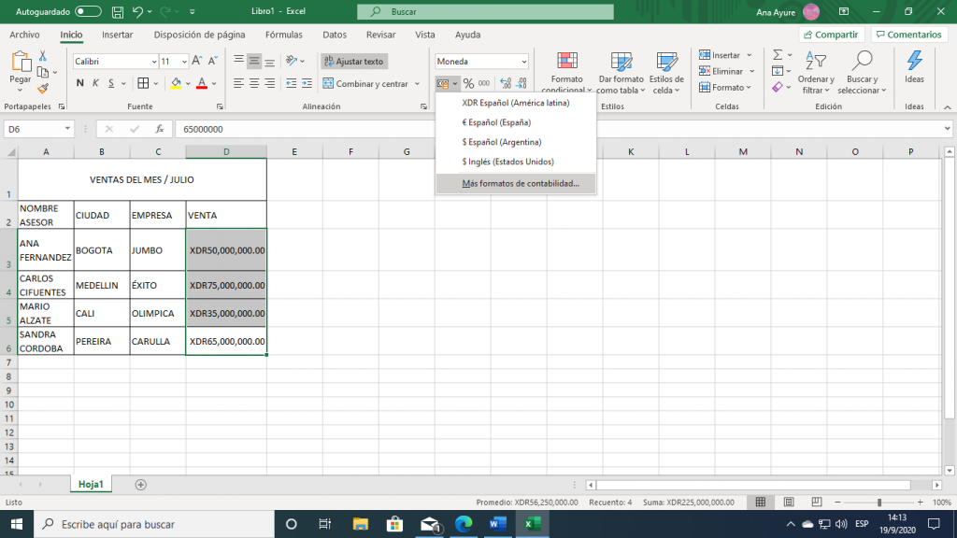This screenshot has height=538, width=957.
Task: Click the percent style icon
Action: point(468,83)
